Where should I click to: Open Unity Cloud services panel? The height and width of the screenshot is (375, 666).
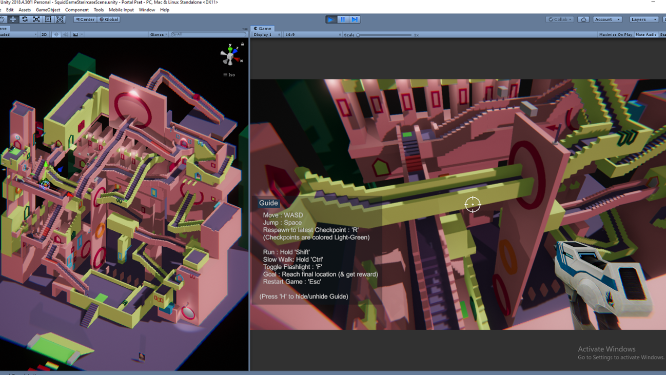583,19
